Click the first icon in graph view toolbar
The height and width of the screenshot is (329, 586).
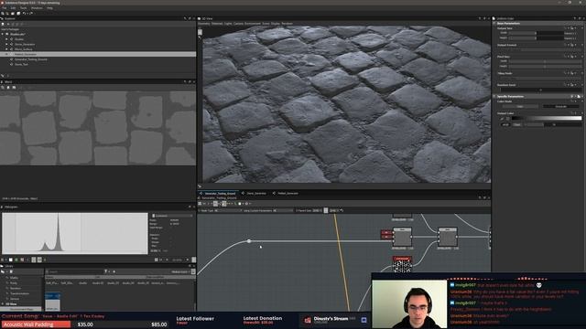click(x=200, y=204)
